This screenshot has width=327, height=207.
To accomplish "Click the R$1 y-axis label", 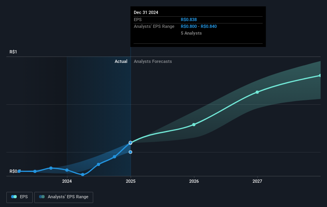I will point(13,52).
